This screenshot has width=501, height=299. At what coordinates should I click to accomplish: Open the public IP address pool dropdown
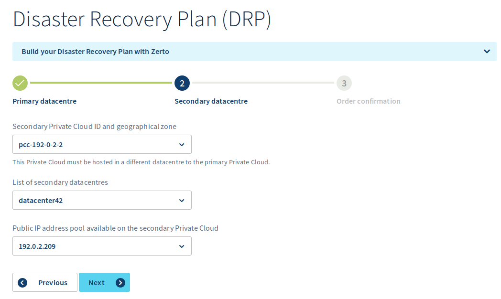click(102, 246)
